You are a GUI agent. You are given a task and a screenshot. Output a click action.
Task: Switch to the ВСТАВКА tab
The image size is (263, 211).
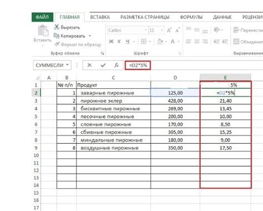tap(100, 17)
